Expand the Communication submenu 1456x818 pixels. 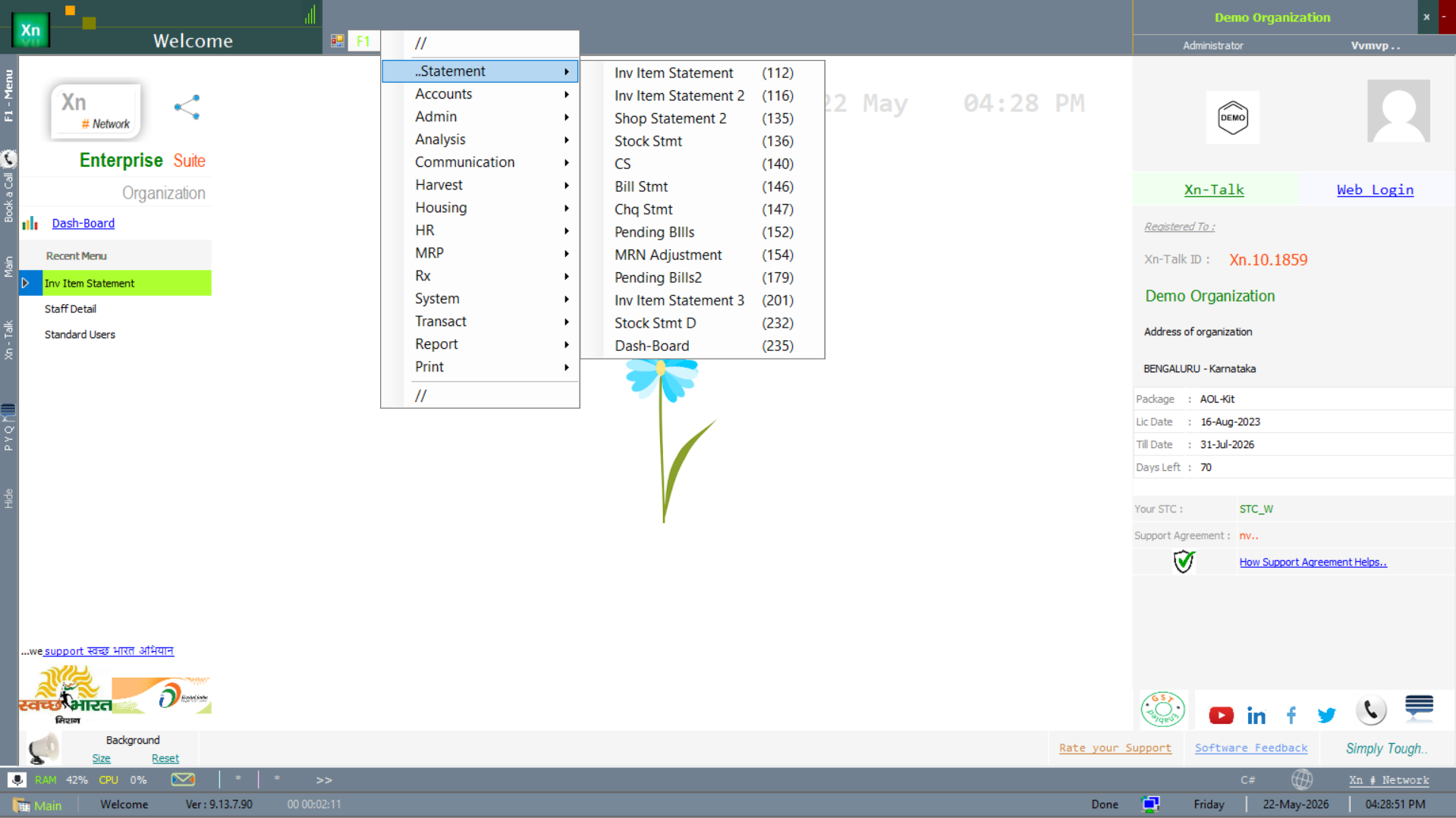480,162
